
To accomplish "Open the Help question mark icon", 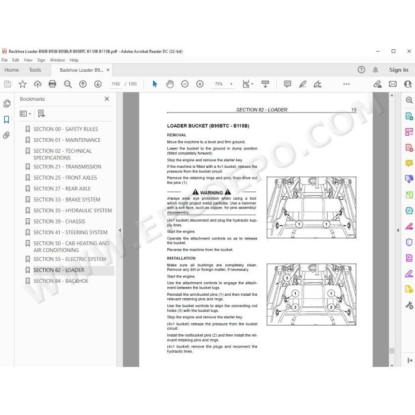I will coord(361,70).
